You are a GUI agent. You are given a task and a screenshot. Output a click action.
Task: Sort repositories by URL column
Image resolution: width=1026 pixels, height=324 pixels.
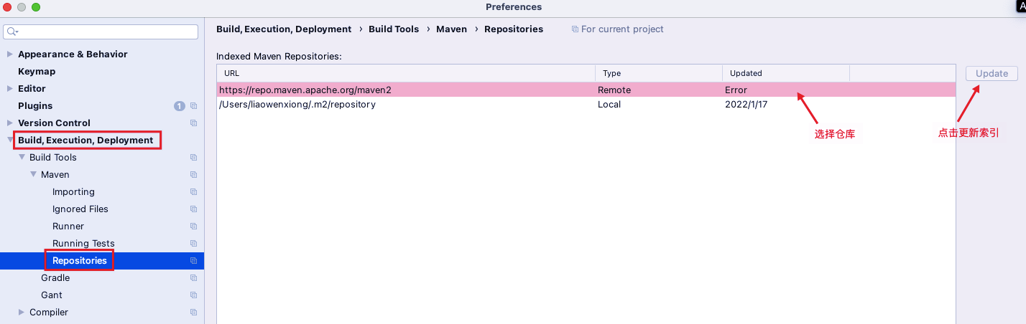pos(406,73)
